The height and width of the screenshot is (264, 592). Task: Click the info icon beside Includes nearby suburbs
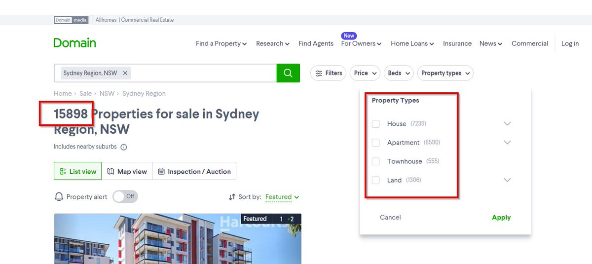tap(124, 147)
